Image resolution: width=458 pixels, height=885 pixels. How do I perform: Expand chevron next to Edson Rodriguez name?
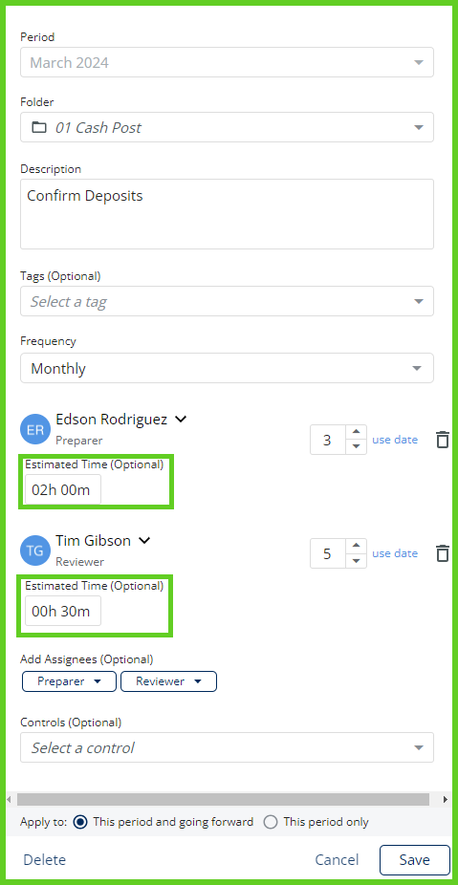pyautogui.click(x=180, y=420)
